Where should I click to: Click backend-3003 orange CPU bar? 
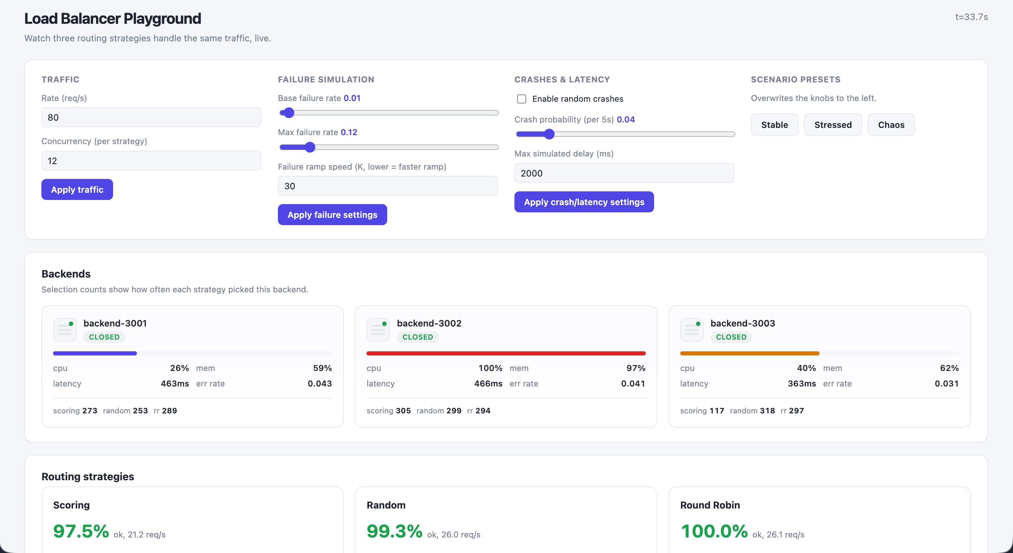pos(750,353)
